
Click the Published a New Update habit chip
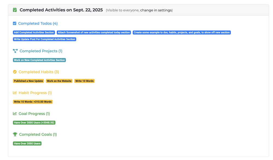28,81
